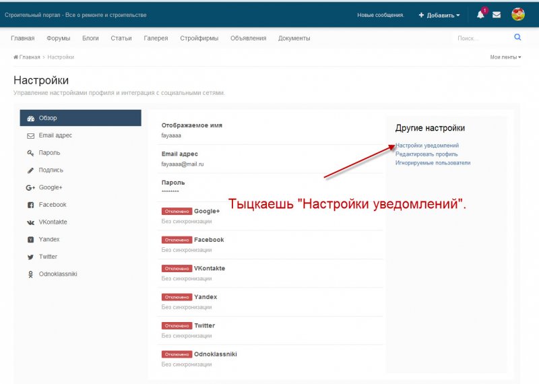
Task: Click the notifications bell icon
Action: [480, 15]
